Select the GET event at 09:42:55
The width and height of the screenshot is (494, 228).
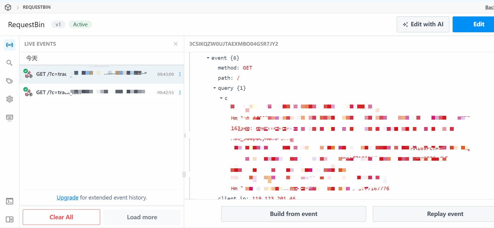102,93
